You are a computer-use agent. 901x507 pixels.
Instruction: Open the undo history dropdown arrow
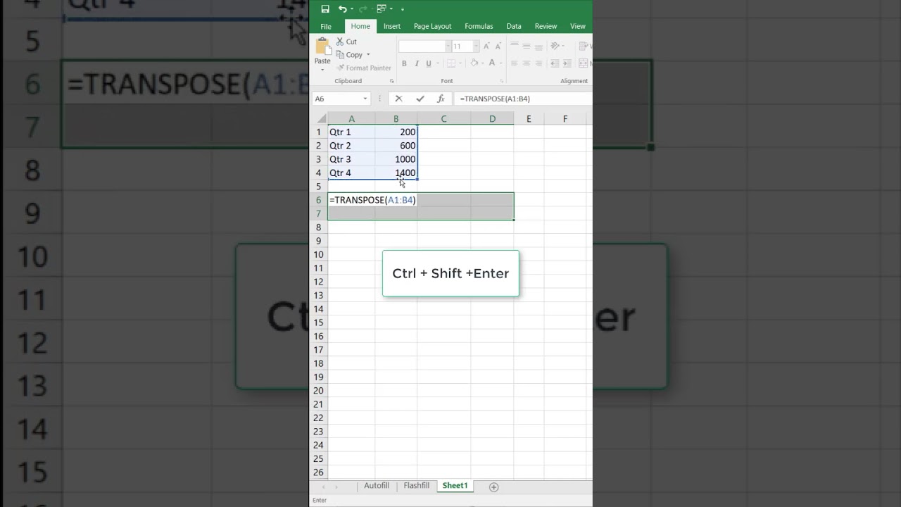(351, 9)
